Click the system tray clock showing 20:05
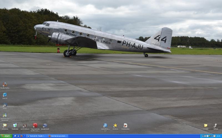This screenshot has width=222, height=138. click(x=219, y=136)
